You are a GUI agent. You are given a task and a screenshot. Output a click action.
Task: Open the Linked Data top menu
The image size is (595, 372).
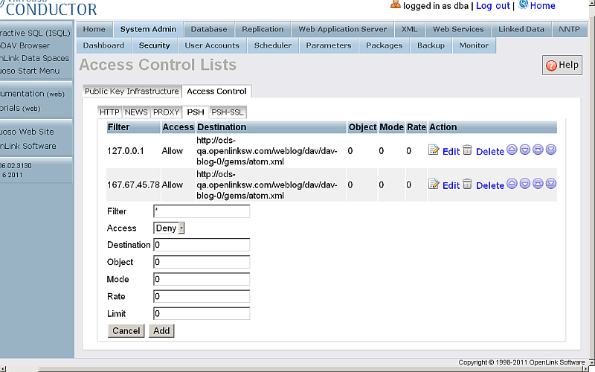pos(521,29)
